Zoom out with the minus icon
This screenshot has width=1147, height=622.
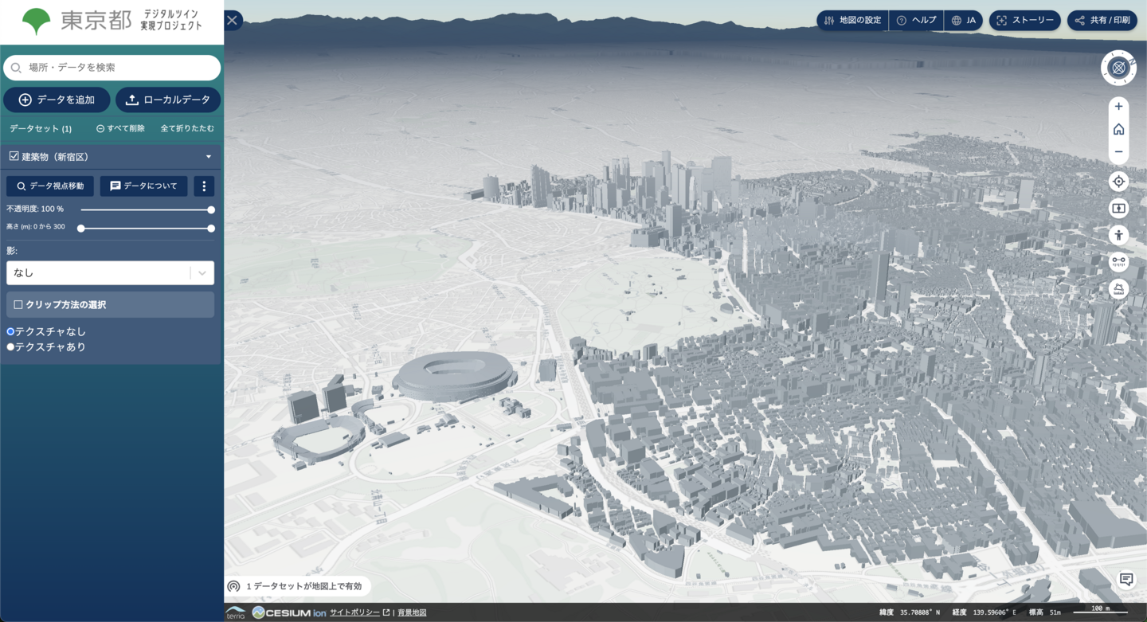[1118, 151]
